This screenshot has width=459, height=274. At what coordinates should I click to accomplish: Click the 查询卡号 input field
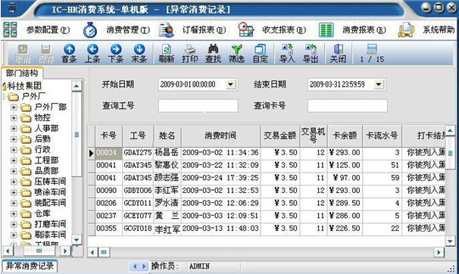pyautogui.click(x=348, y=105)
